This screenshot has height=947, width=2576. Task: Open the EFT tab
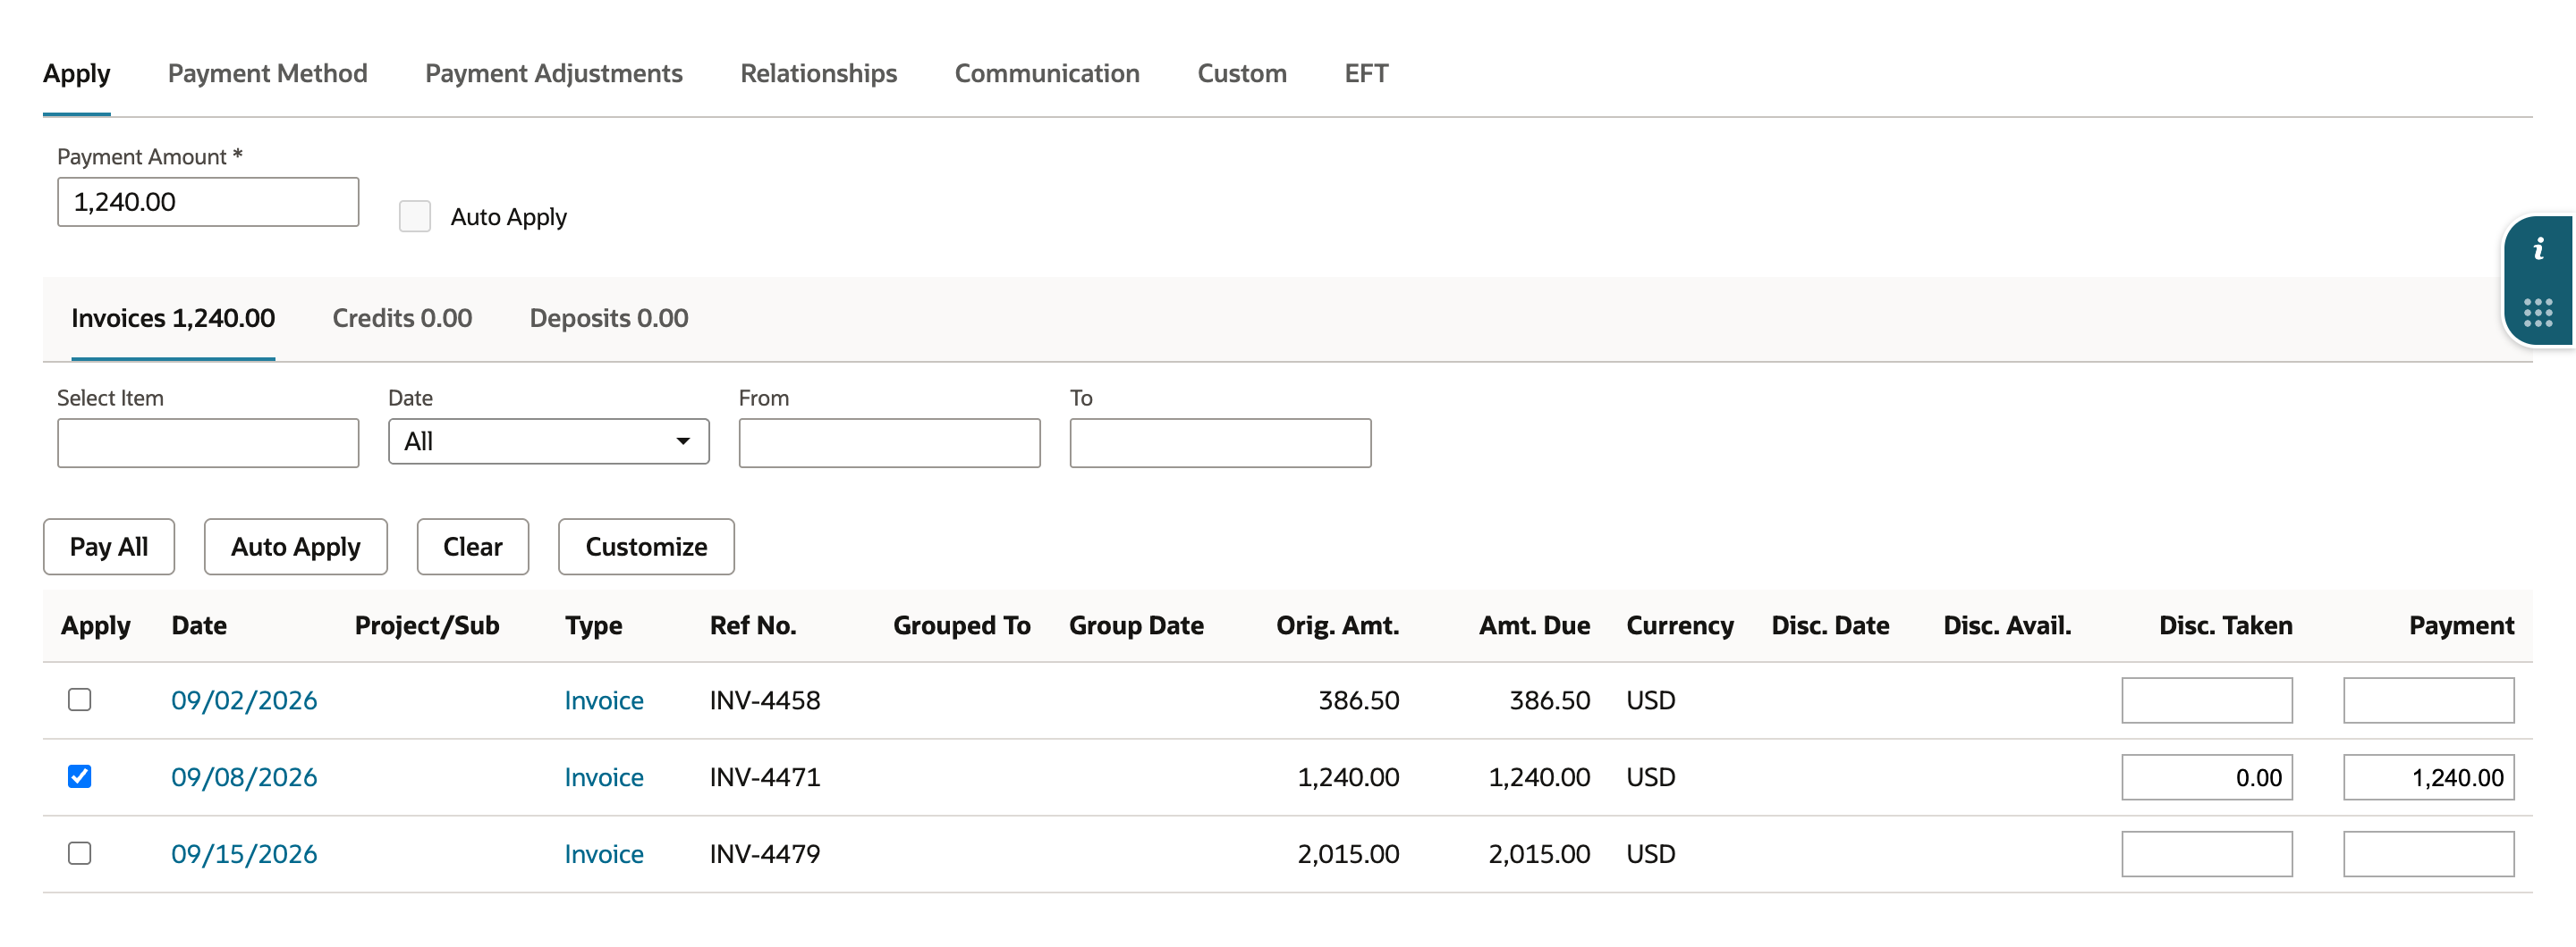pyautogui.click(x=1366, y=74)
